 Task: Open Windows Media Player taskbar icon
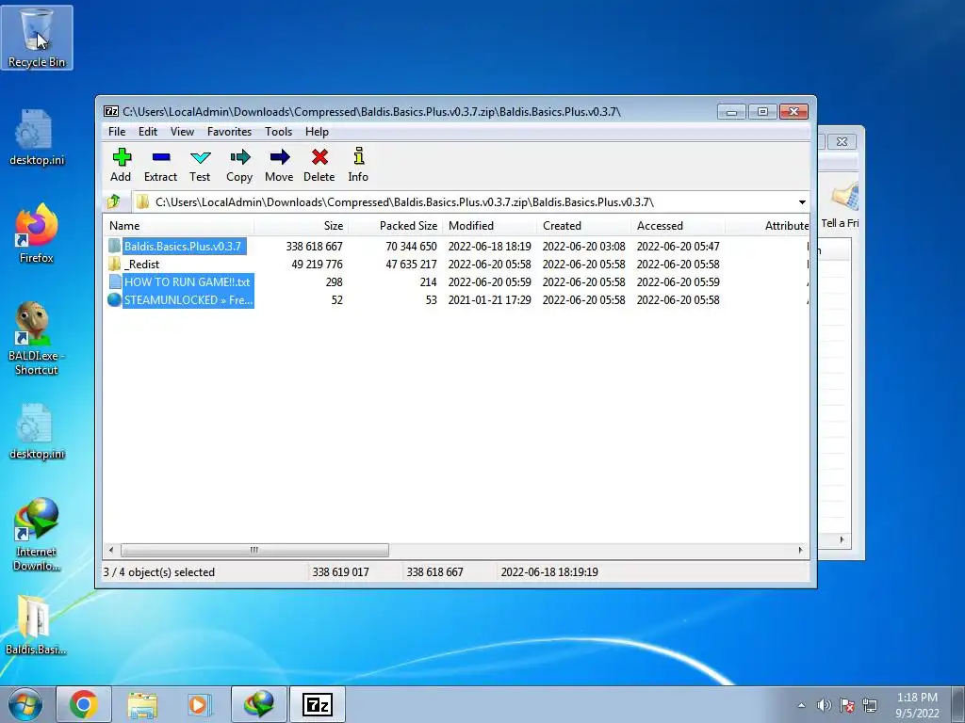tap(199, 704)
